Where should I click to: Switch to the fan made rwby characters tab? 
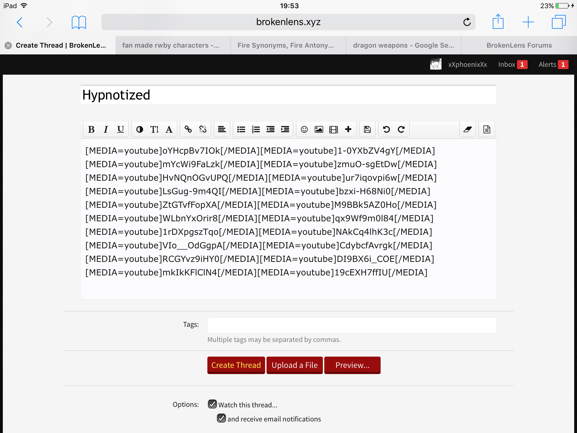click(x=173, y=45)
